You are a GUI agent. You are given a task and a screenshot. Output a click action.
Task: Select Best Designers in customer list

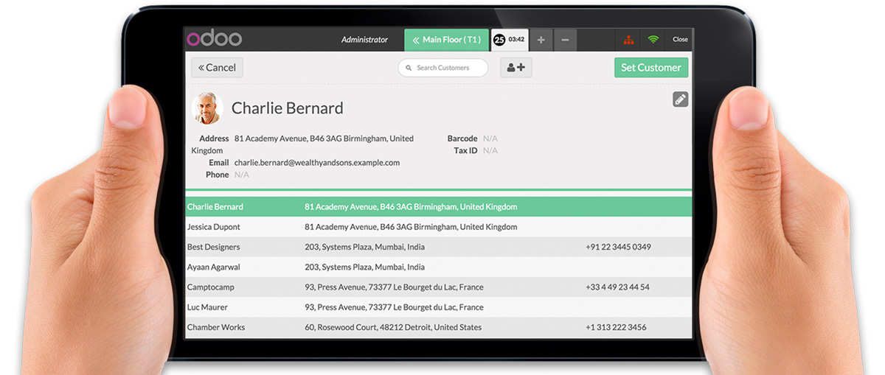438,247
